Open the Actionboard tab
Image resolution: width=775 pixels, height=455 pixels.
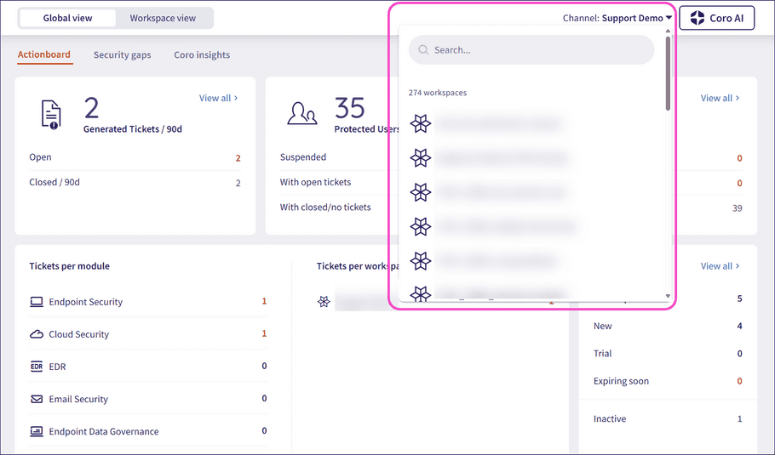pyautogui.click(x=44, y=54)
